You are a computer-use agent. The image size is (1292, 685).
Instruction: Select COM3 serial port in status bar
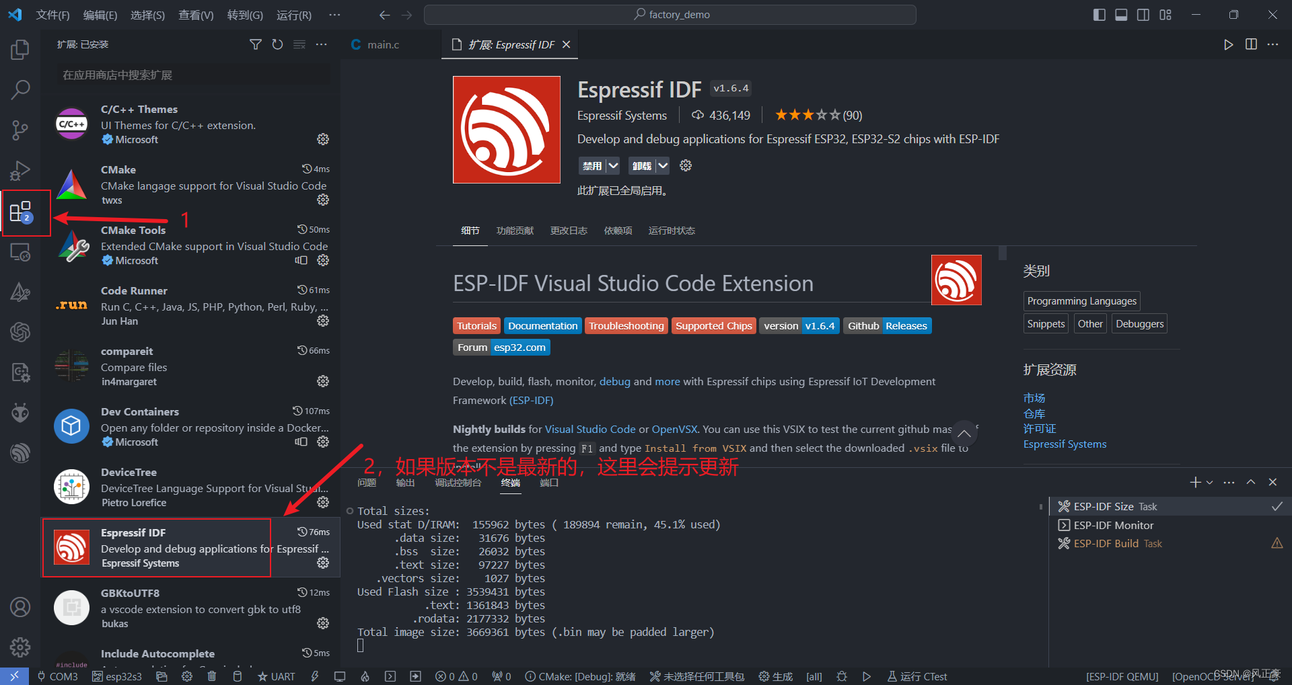click(58, 676)
